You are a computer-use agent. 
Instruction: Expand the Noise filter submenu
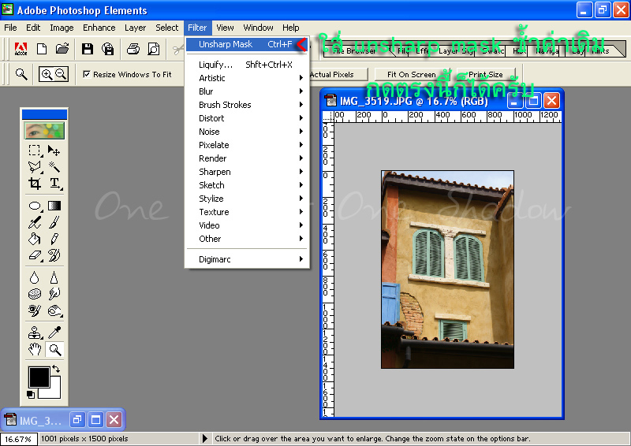coord(247,132)
